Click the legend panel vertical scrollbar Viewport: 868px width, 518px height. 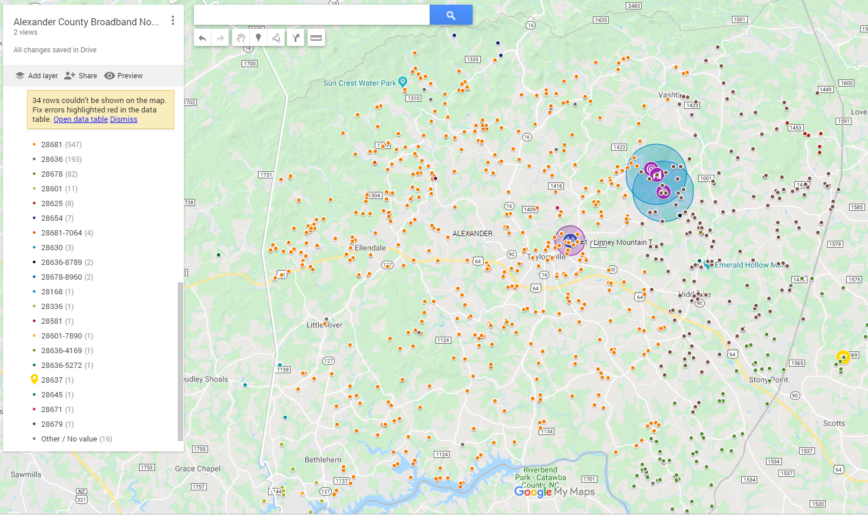(180, 361)
